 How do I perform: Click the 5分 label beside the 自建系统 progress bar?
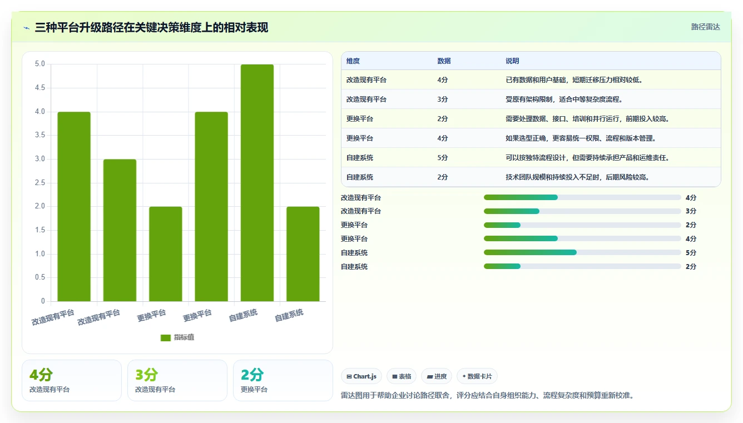691,253
